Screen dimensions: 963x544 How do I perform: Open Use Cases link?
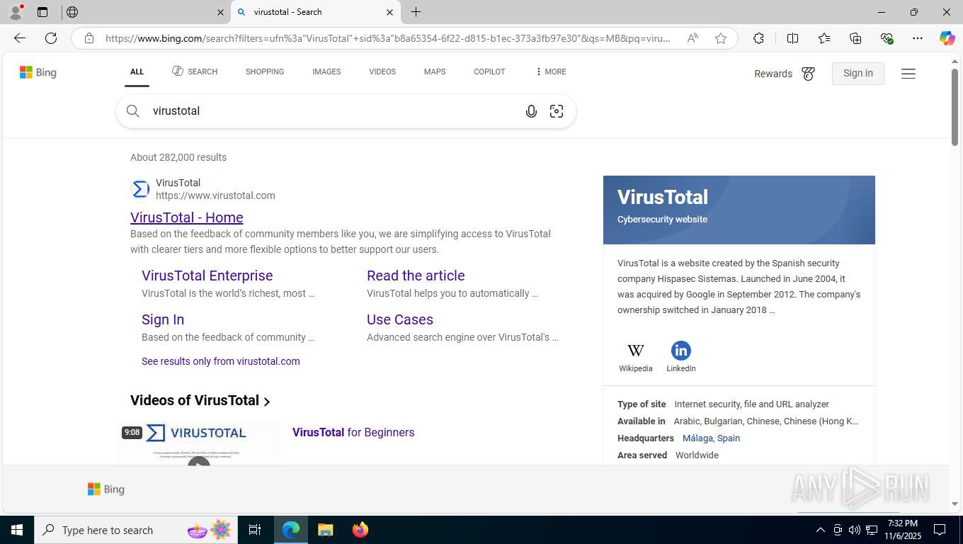point(400,319)
